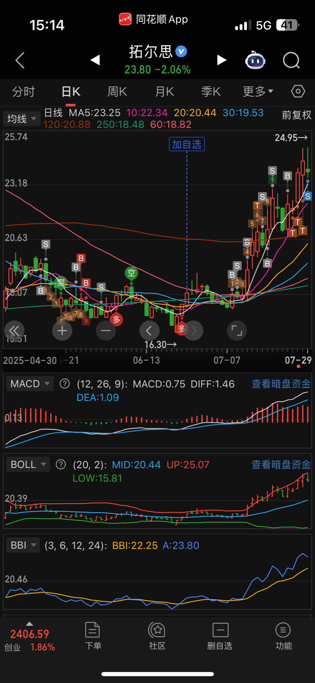Open the BBI indicator selector

(23, 545)
